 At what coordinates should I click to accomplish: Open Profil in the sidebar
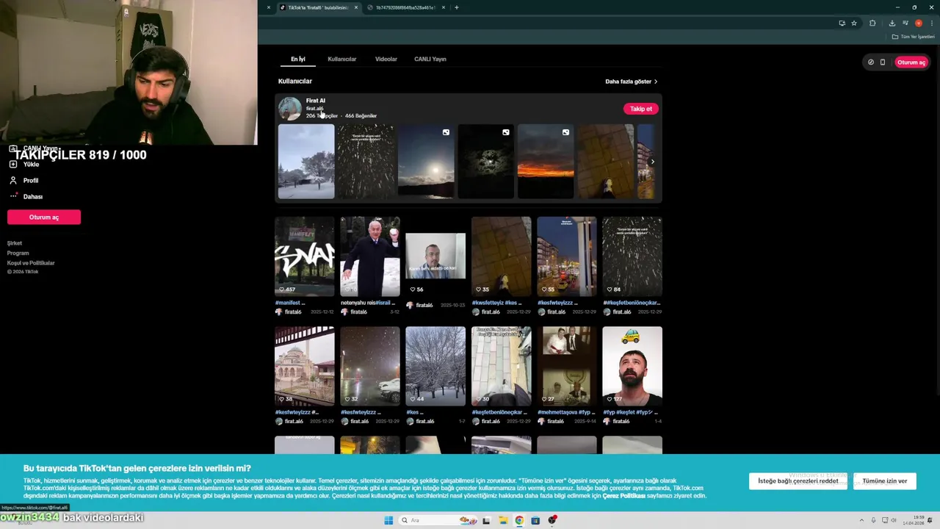30,180
